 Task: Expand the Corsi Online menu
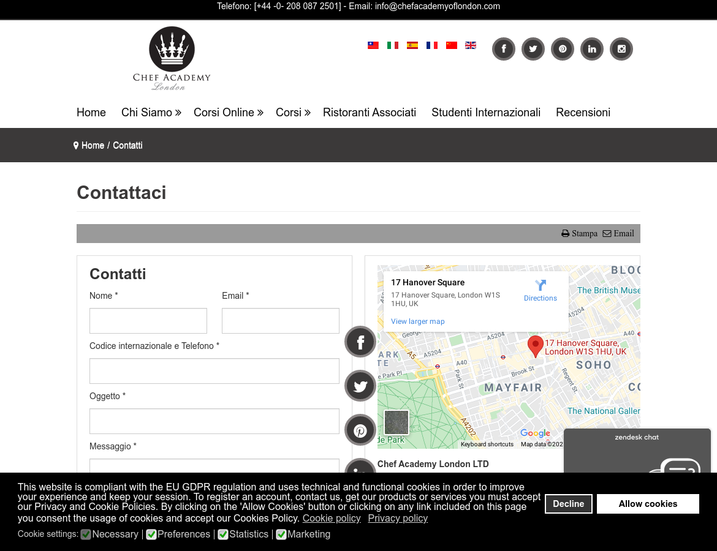(x=229, y=113)
